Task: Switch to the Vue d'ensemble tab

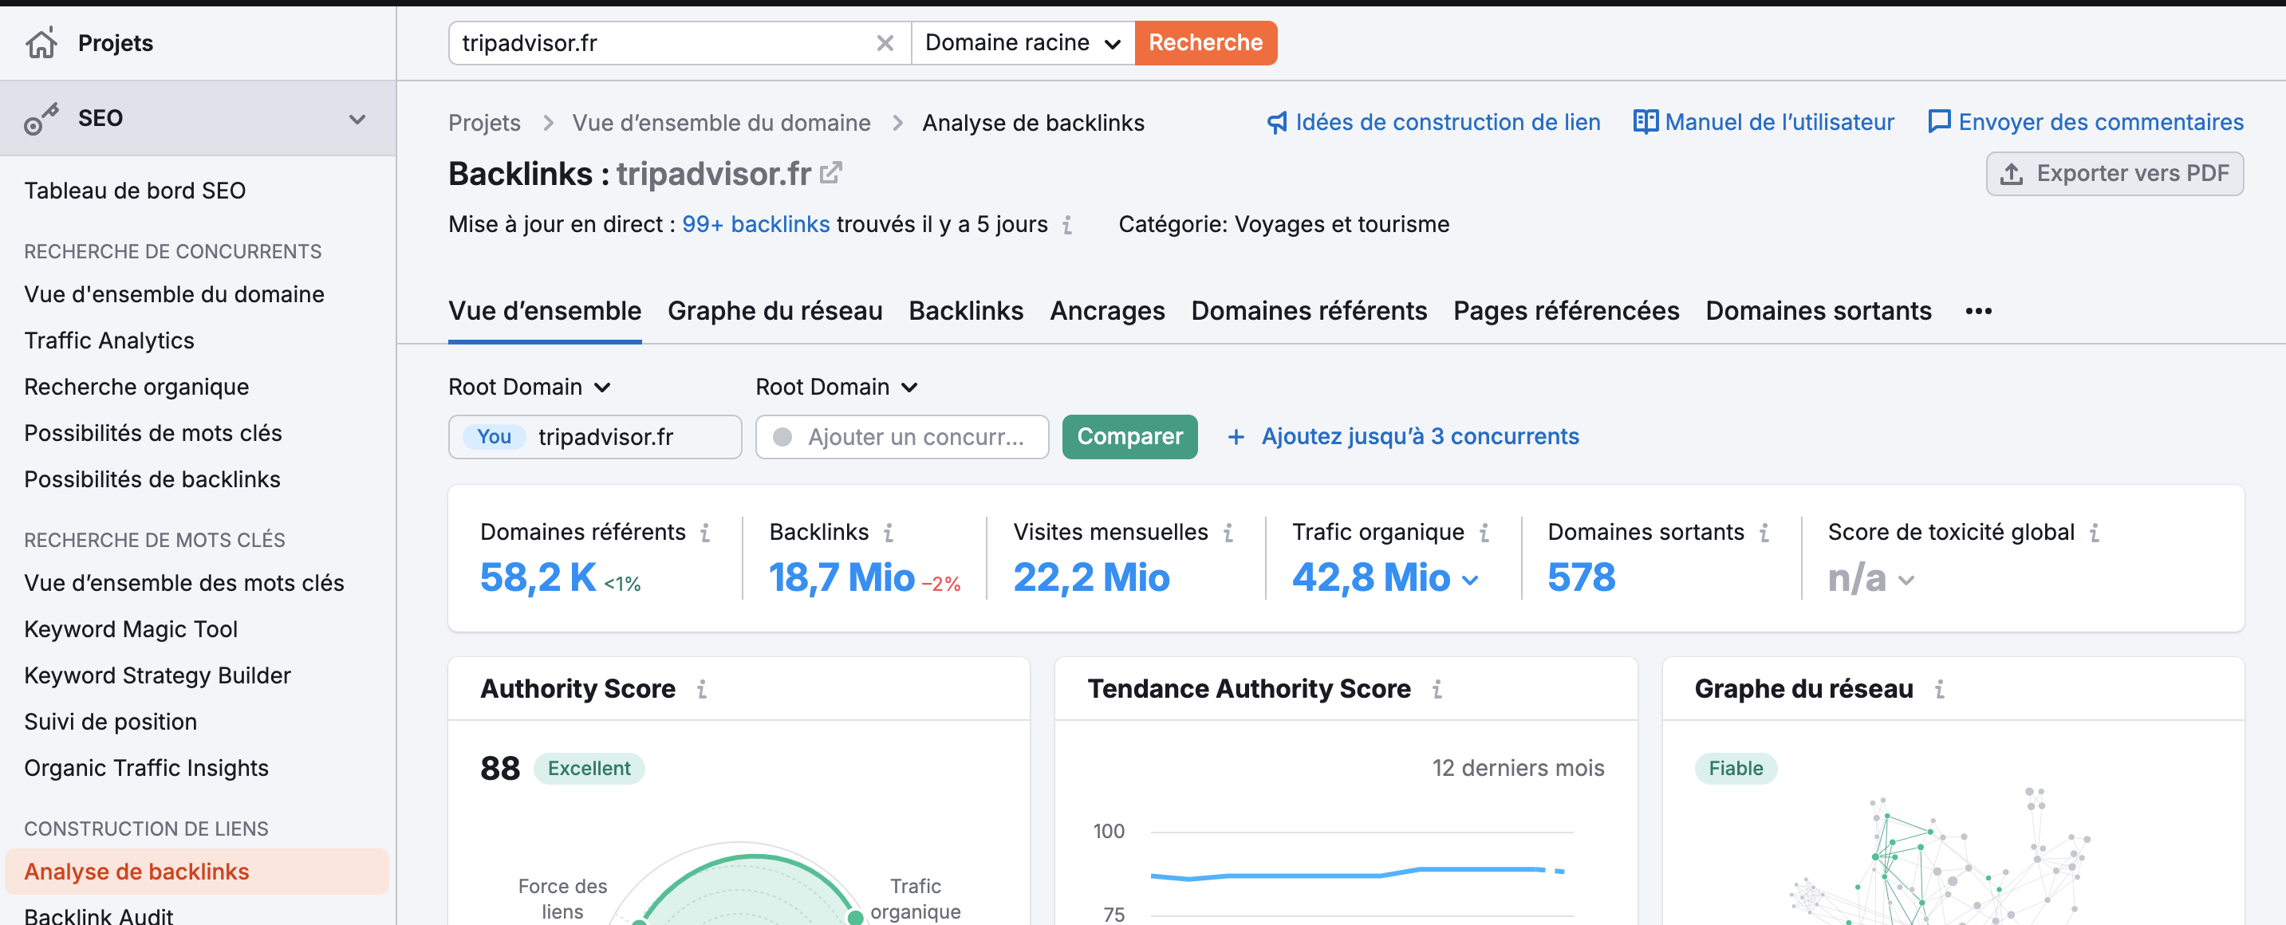Action: (x=544, y=311)
